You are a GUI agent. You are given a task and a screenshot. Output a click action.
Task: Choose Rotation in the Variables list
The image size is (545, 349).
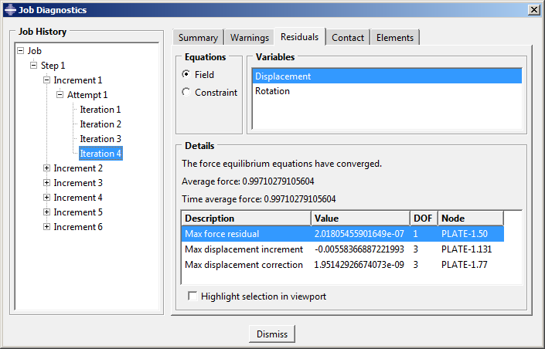click(273, 91)
